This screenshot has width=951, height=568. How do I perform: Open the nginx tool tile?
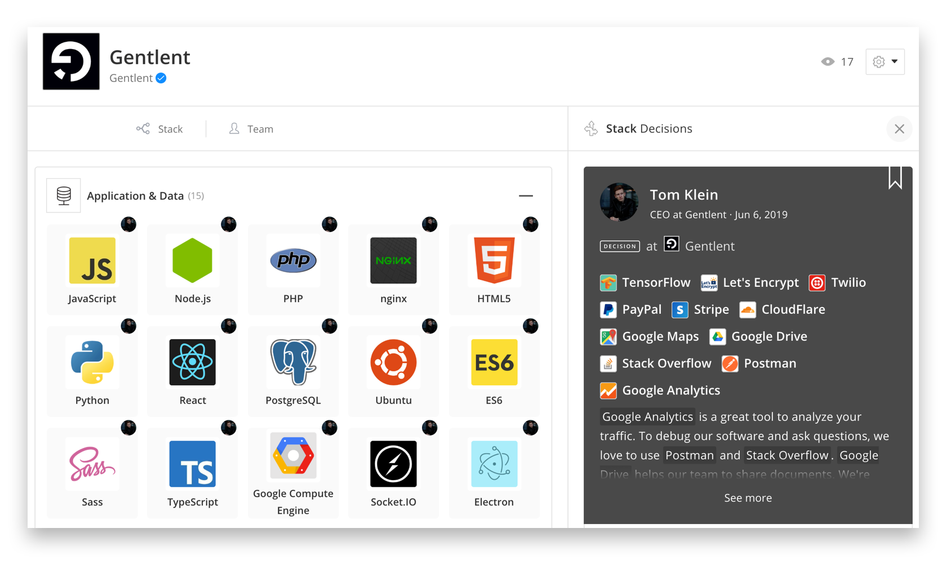[x=393, y=269]
